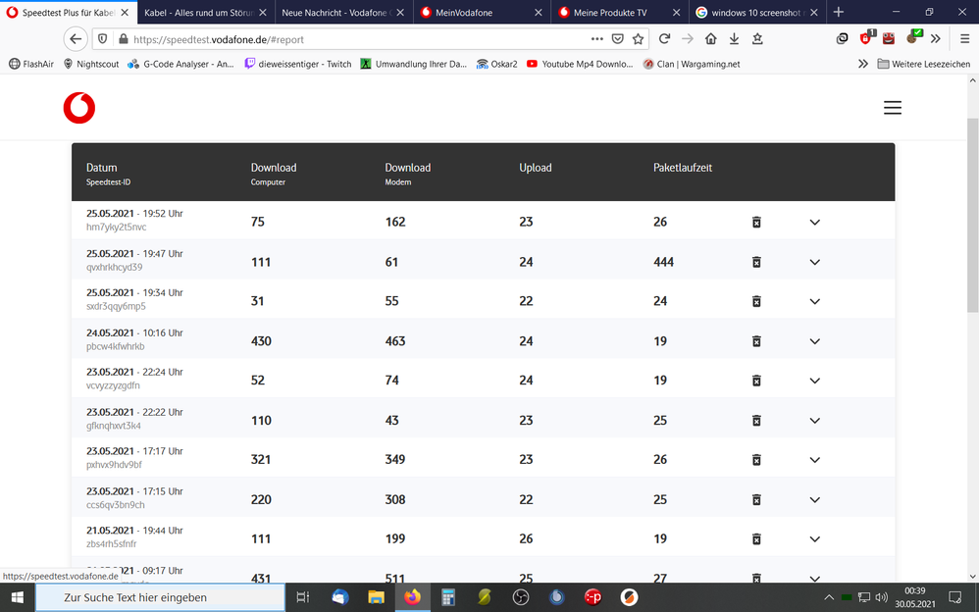Expand details for 23.05.2021 22:24 test
979x612 pixels.
[x=815, y=381]
